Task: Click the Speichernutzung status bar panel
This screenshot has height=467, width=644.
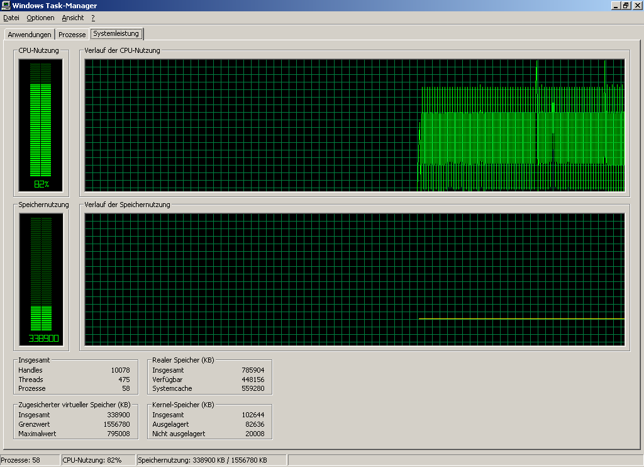Action: tap(211, 460)
